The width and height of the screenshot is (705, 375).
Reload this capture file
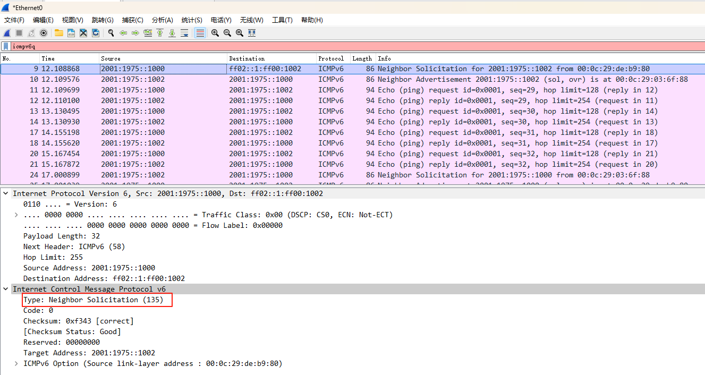point(96,33)
